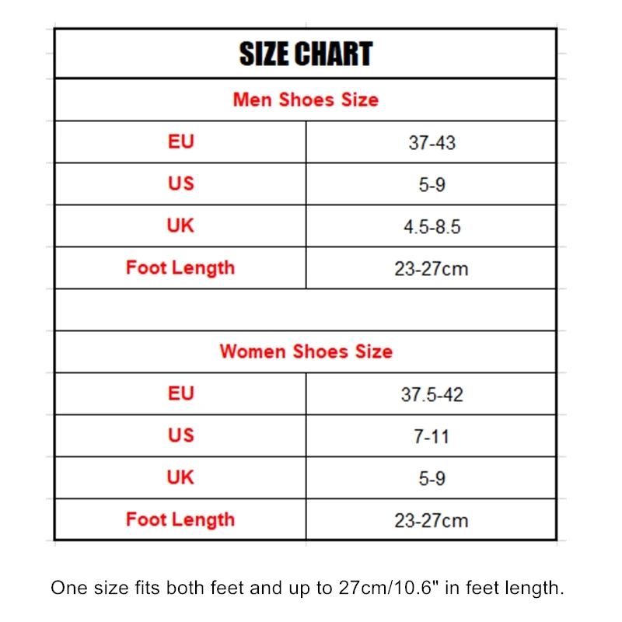Select the 37-43 EU size cell
This screenshot has height=622, width=622.
click(x=432, y=143)
